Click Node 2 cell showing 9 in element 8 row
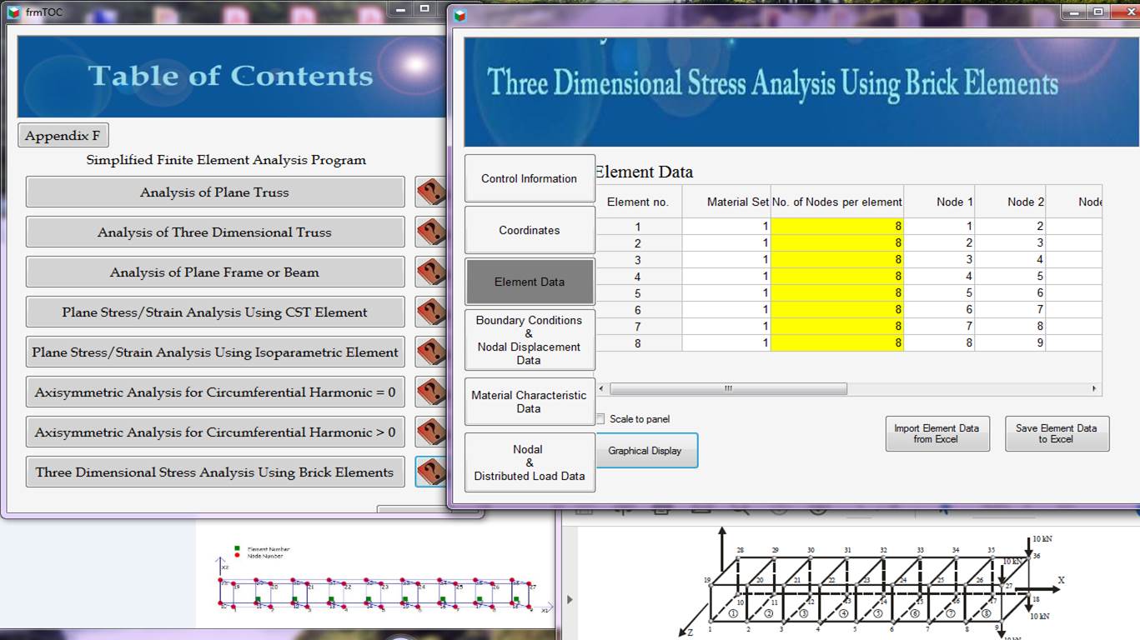1140x640 pixels. coord(1010,343)
